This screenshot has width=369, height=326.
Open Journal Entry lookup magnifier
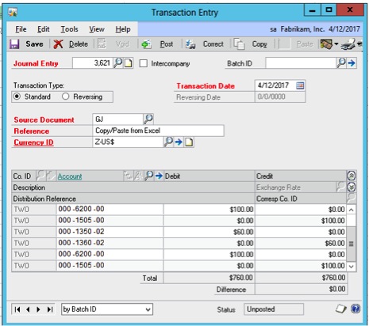pyautogui.click(x=118, y=63)
